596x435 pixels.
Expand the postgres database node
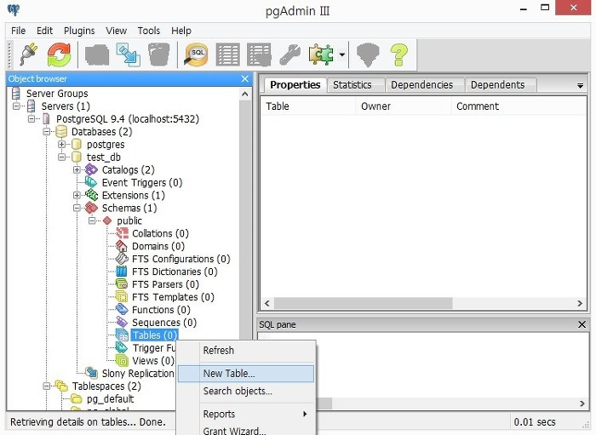(61, 145)
